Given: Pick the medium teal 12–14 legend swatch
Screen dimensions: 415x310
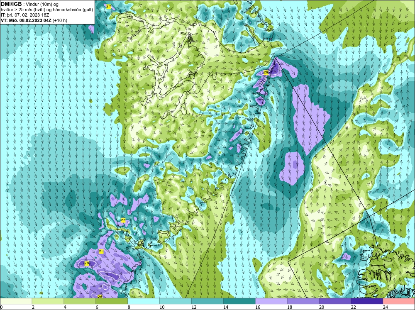Looking at the screenshot, I should pyautogui.click(x=207, y=301).
